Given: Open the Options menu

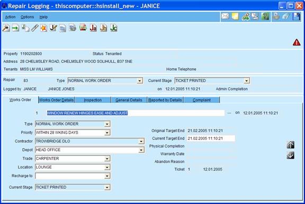Looking at the screenshot, I should click(x=27, y=17).
